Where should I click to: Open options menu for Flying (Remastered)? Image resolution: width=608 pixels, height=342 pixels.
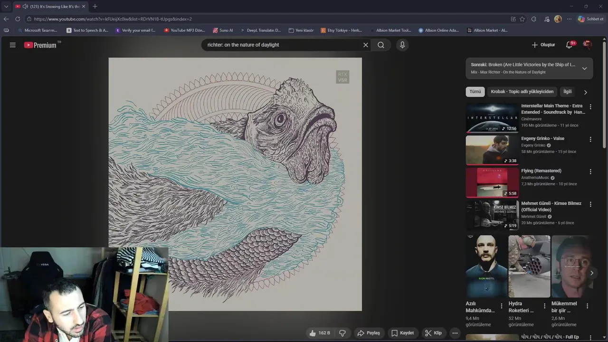[x=590, y=171]
